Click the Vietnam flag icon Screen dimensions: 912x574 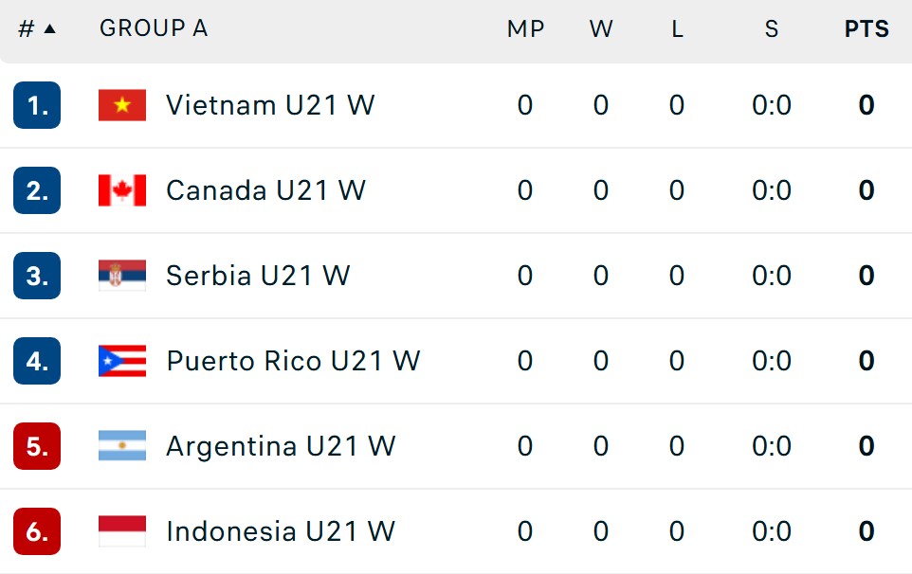(x=122, y=105)
